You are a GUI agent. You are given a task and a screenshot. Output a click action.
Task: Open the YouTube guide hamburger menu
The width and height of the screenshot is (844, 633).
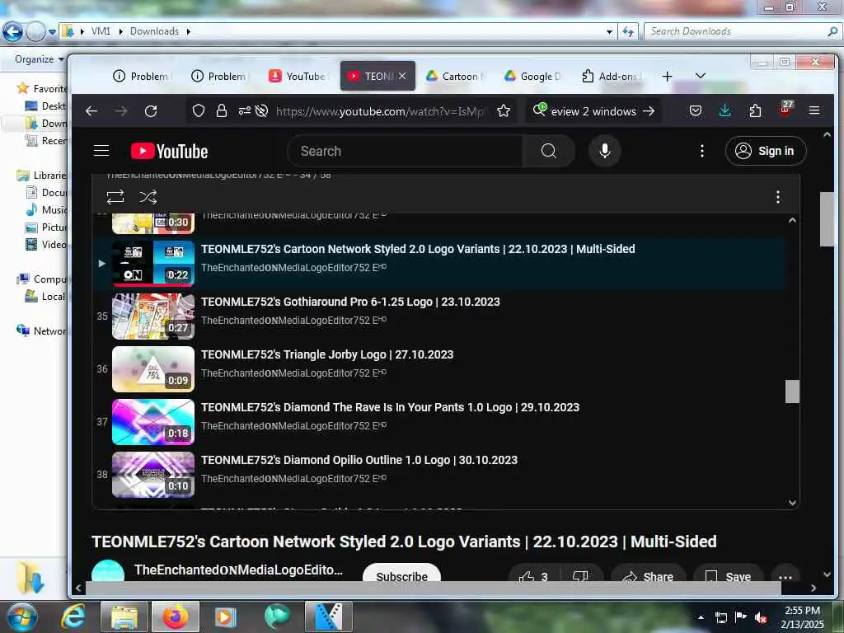tap(101, 151)
